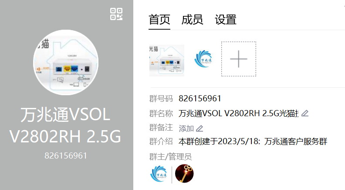Open the group owner's 万兆通 logo avatar
This screenshot has height=190, width=345.
click(159, 174)
